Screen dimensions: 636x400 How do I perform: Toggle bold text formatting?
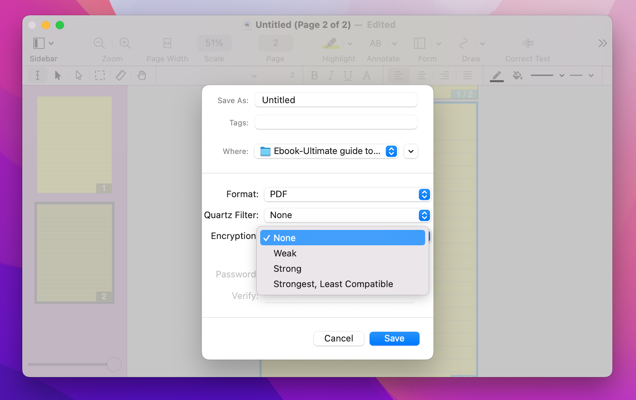coord(314,75)
